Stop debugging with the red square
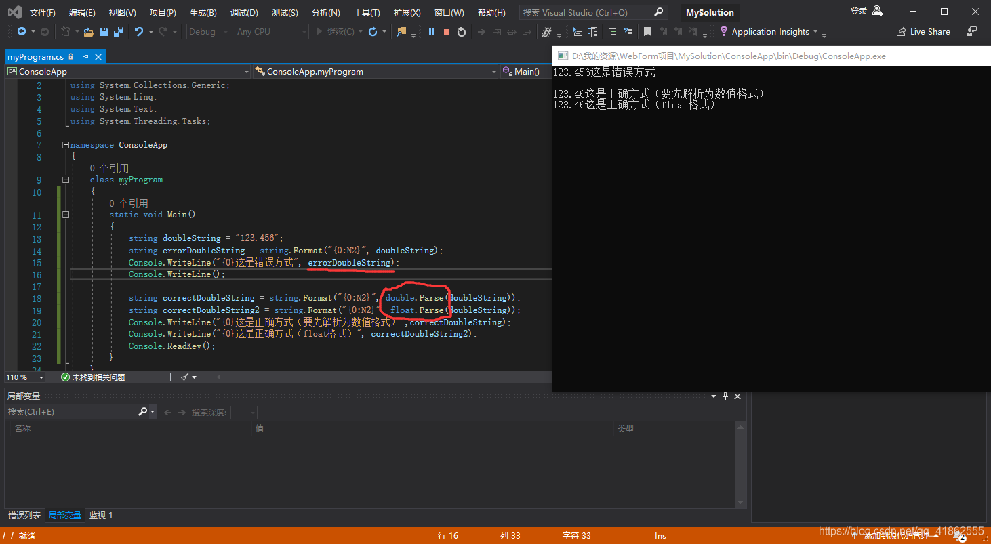Viewport: 991px width, 544px height. click(x=447, y=31)
